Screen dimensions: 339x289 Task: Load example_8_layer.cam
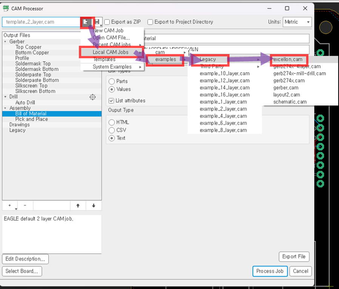click(223, 130)
